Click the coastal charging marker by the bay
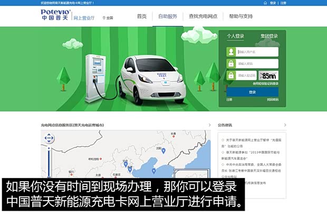Screen dimensions: 327x217 153,171
